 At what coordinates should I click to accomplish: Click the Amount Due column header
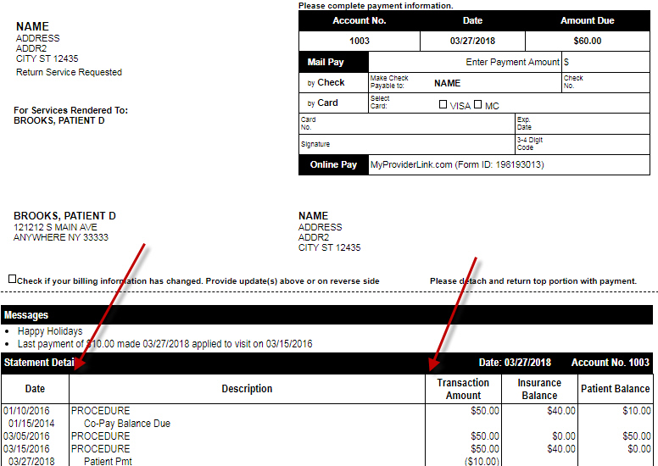pyautogui.click(x=588, y=20)
